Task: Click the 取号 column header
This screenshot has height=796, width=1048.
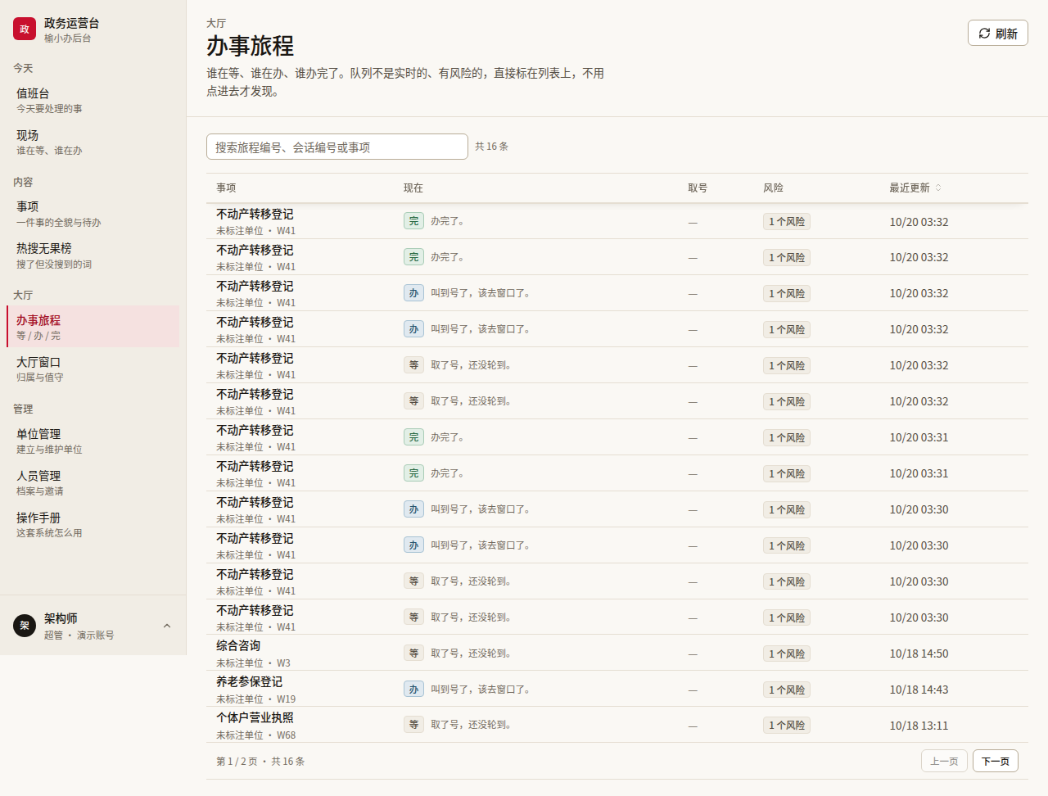Action: 698,188
